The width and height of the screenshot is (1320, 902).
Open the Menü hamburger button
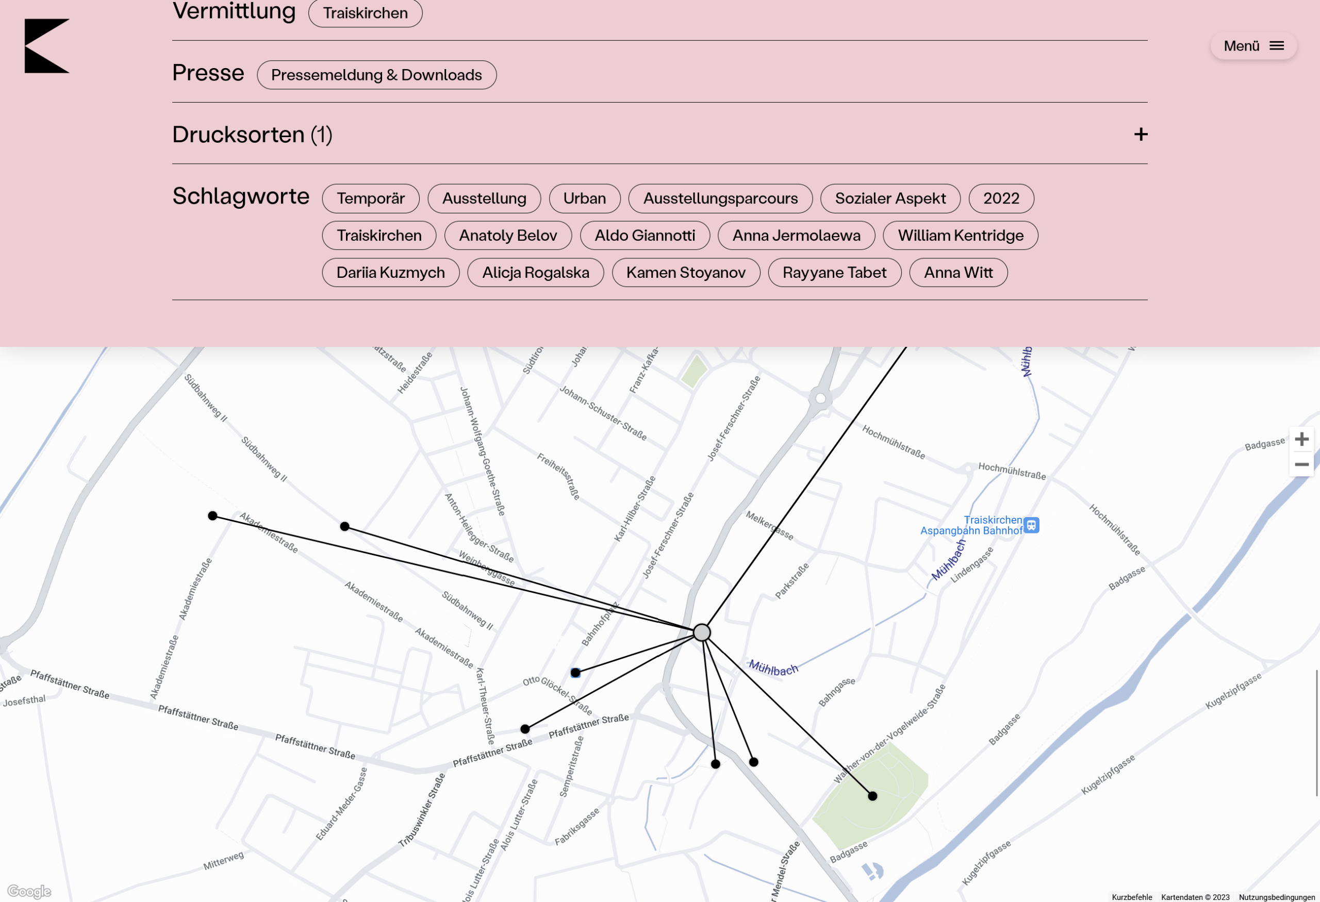(x=1253, y=46)
